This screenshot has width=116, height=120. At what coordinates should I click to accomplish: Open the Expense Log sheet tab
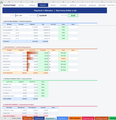(88, 118)
